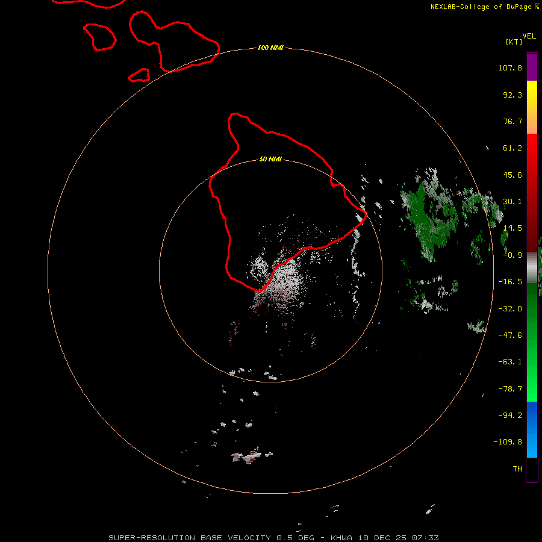
Task: Click the green segment of the color bar
Action: pos(532,342)
